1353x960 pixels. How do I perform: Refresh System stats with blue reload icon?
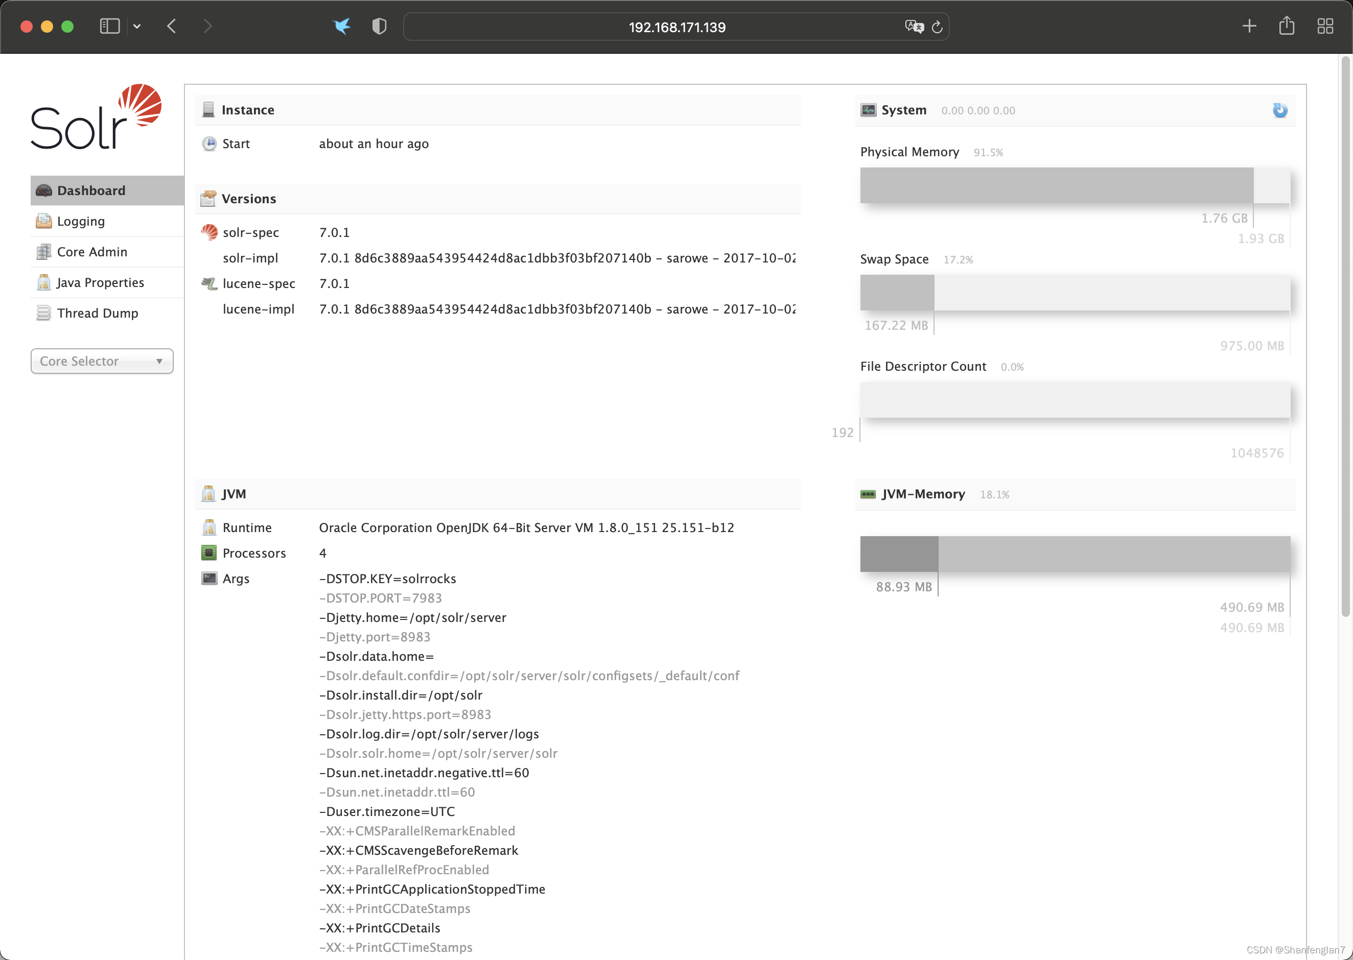1279,110
